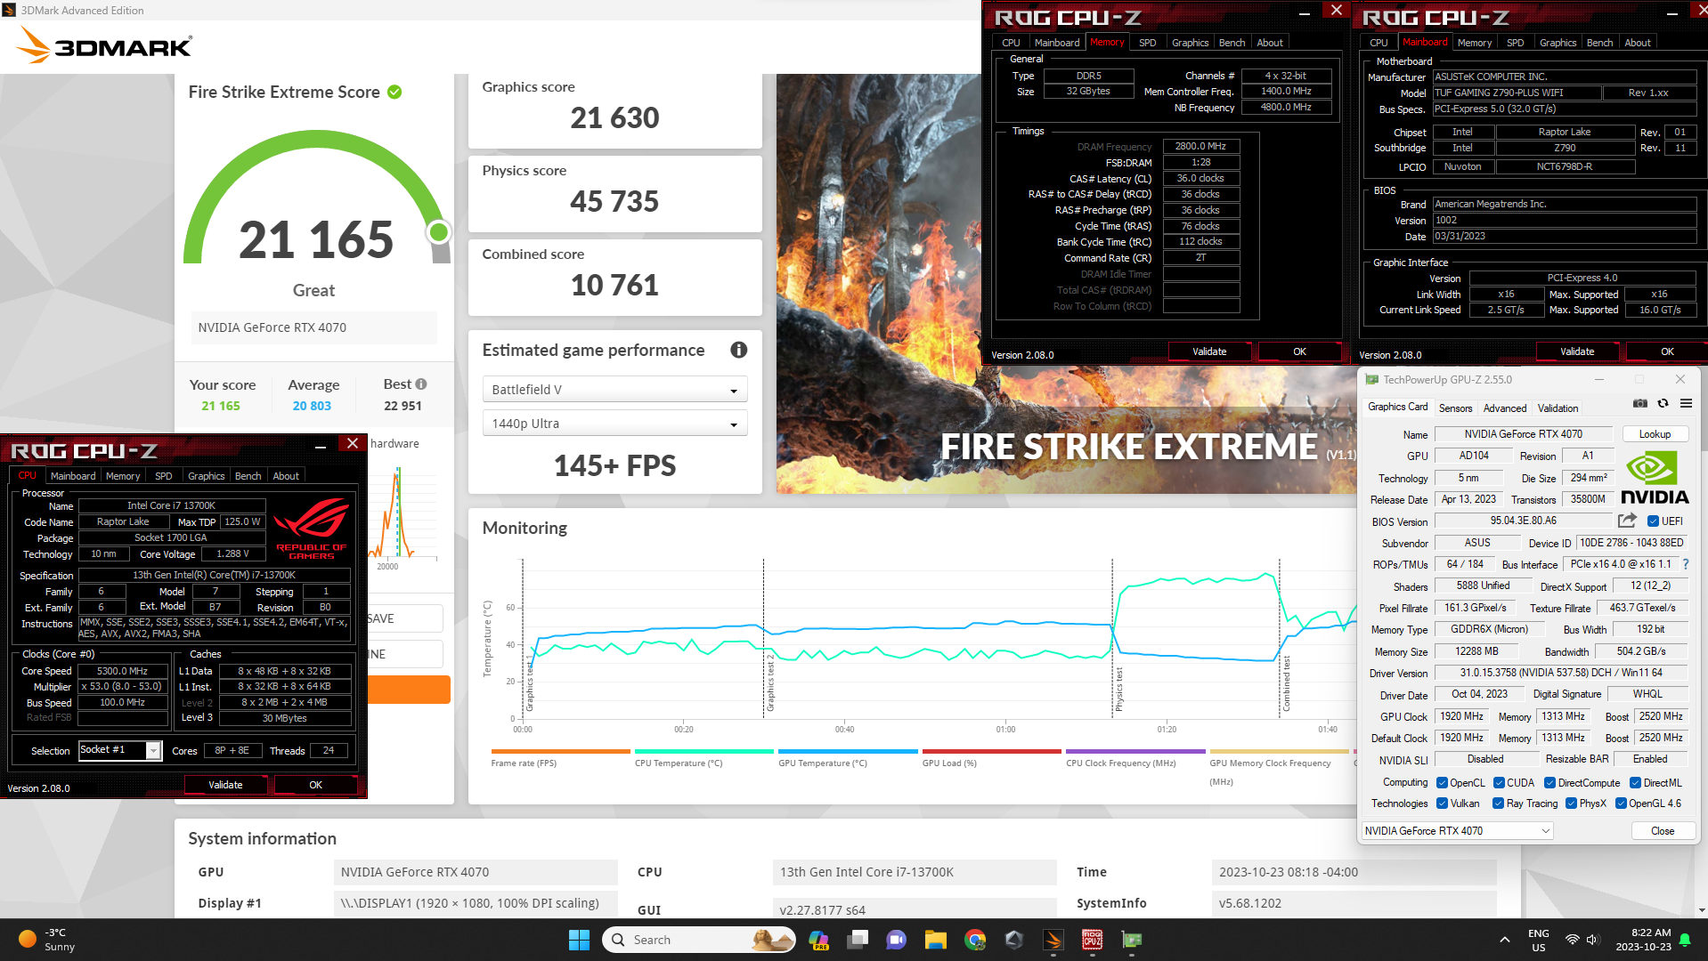The width and height of the screenshot is (1708, 961).
Task: Take a GPU-Z screenshot with camera icon
Action: 1639,403
